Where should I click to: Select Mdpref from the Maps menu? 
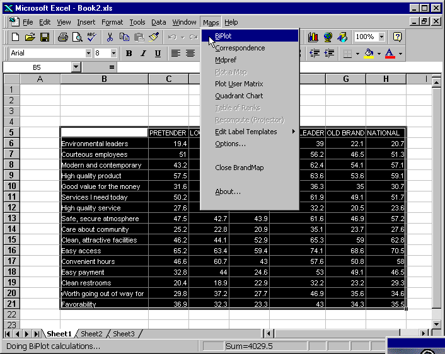coord(250,60)
